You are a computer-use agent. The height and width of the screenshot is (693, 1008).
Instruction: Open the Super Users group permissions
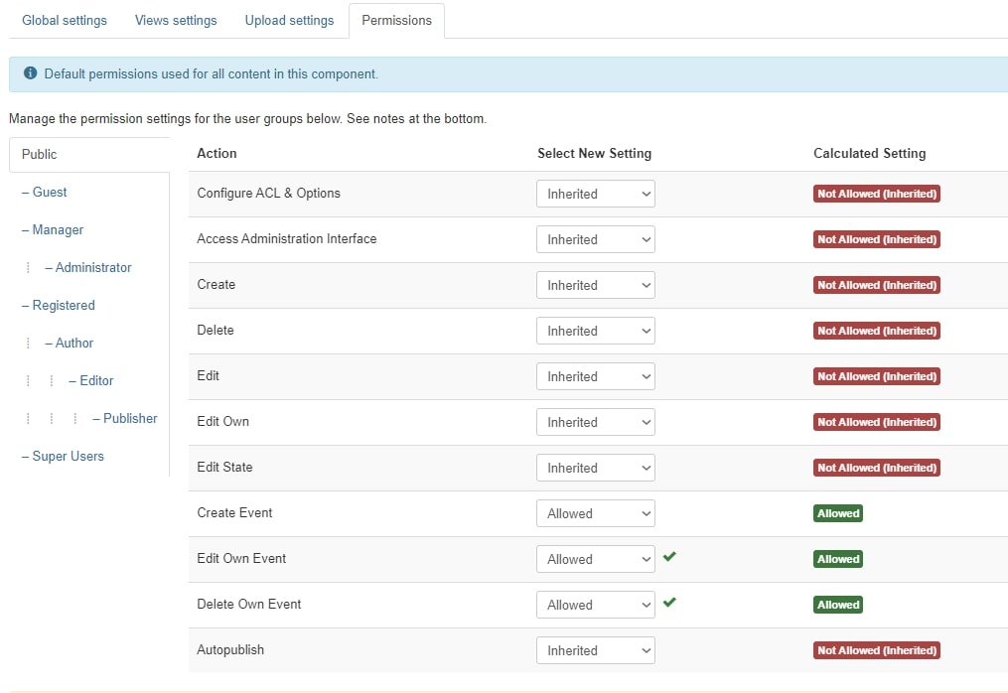63,457
